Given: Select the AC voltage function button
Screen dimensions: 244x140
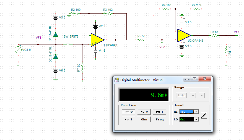Looking at the screenshot, I should click(x=144, y=112).
